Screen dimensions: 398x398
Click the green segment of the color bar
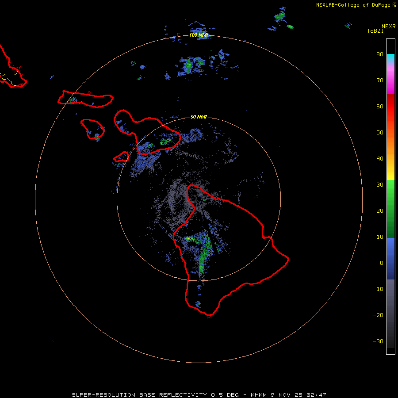(x=390, y=209)
